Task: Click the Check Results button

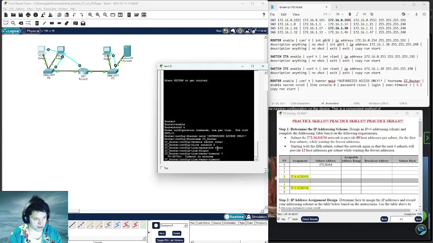Action: pyautogui.click(x=310, y=219)
